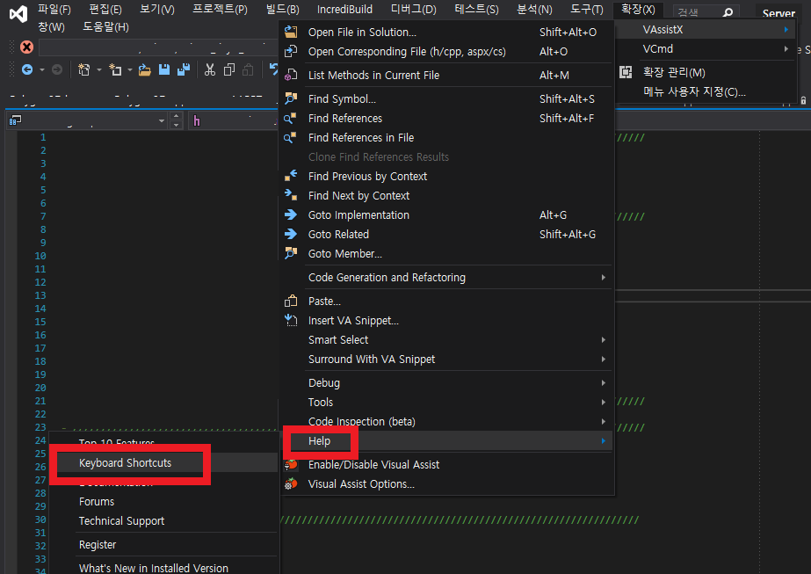Save the file with the single floppy icon
This screenshot has width=811, height=574.
pos(164,69)
